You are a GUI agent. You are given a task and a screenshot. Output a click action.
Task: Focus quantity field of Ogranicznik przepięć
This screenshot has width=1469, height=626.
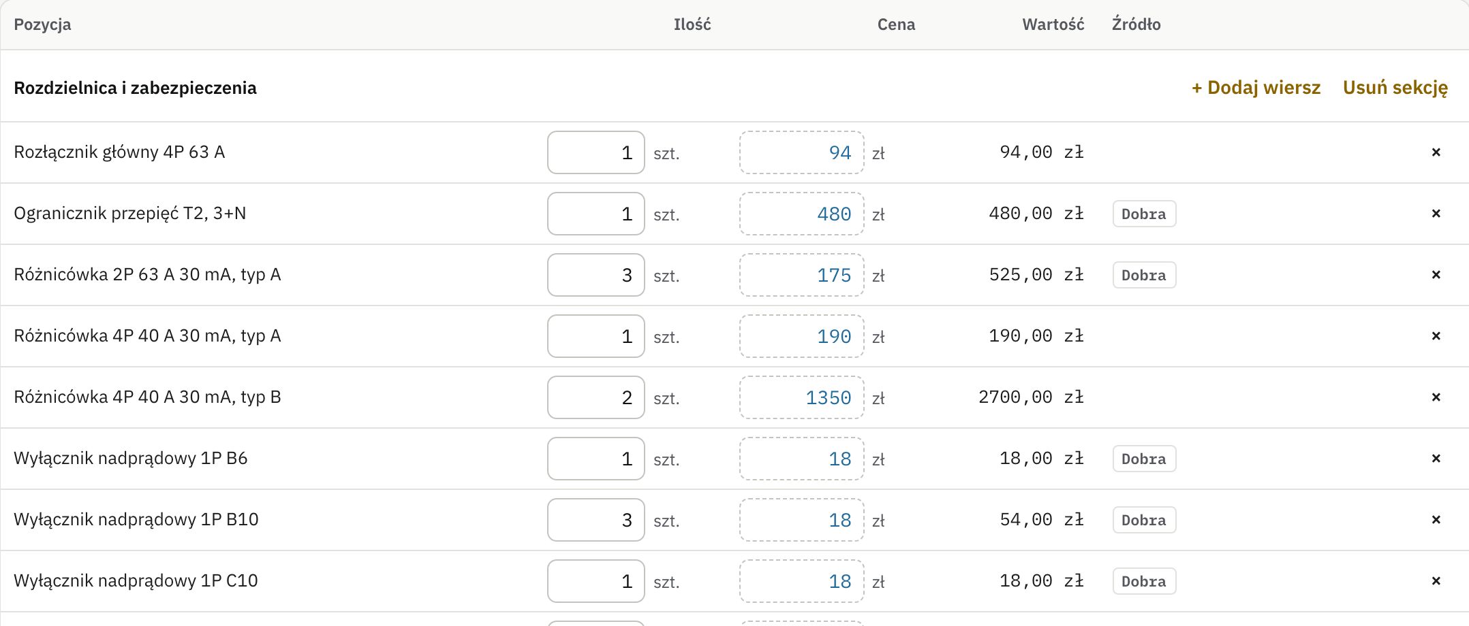tap(596, 214)
